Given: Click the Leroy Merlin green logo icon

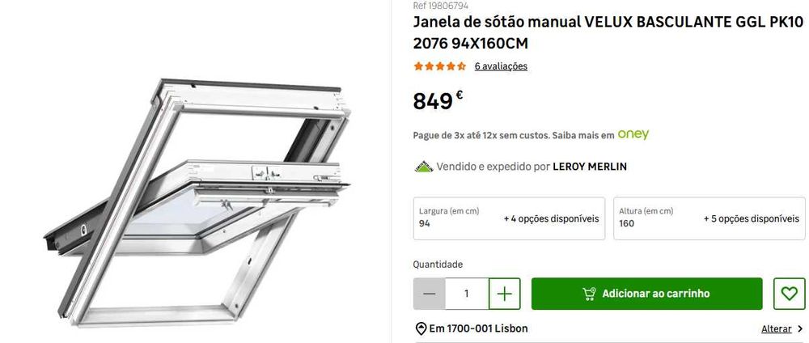Looking at the screenshot, I should [424, 167].
